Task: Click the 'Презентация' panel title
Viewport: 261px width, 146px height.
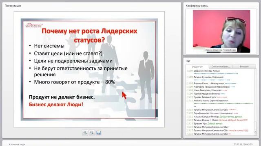Action: pos(13,6)
